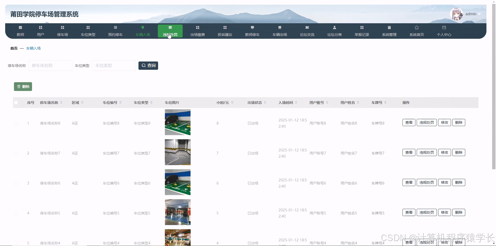Viewport: 496px width, 246px height.
Task: Sort by 入场时间 column
Action: point(296,103)
